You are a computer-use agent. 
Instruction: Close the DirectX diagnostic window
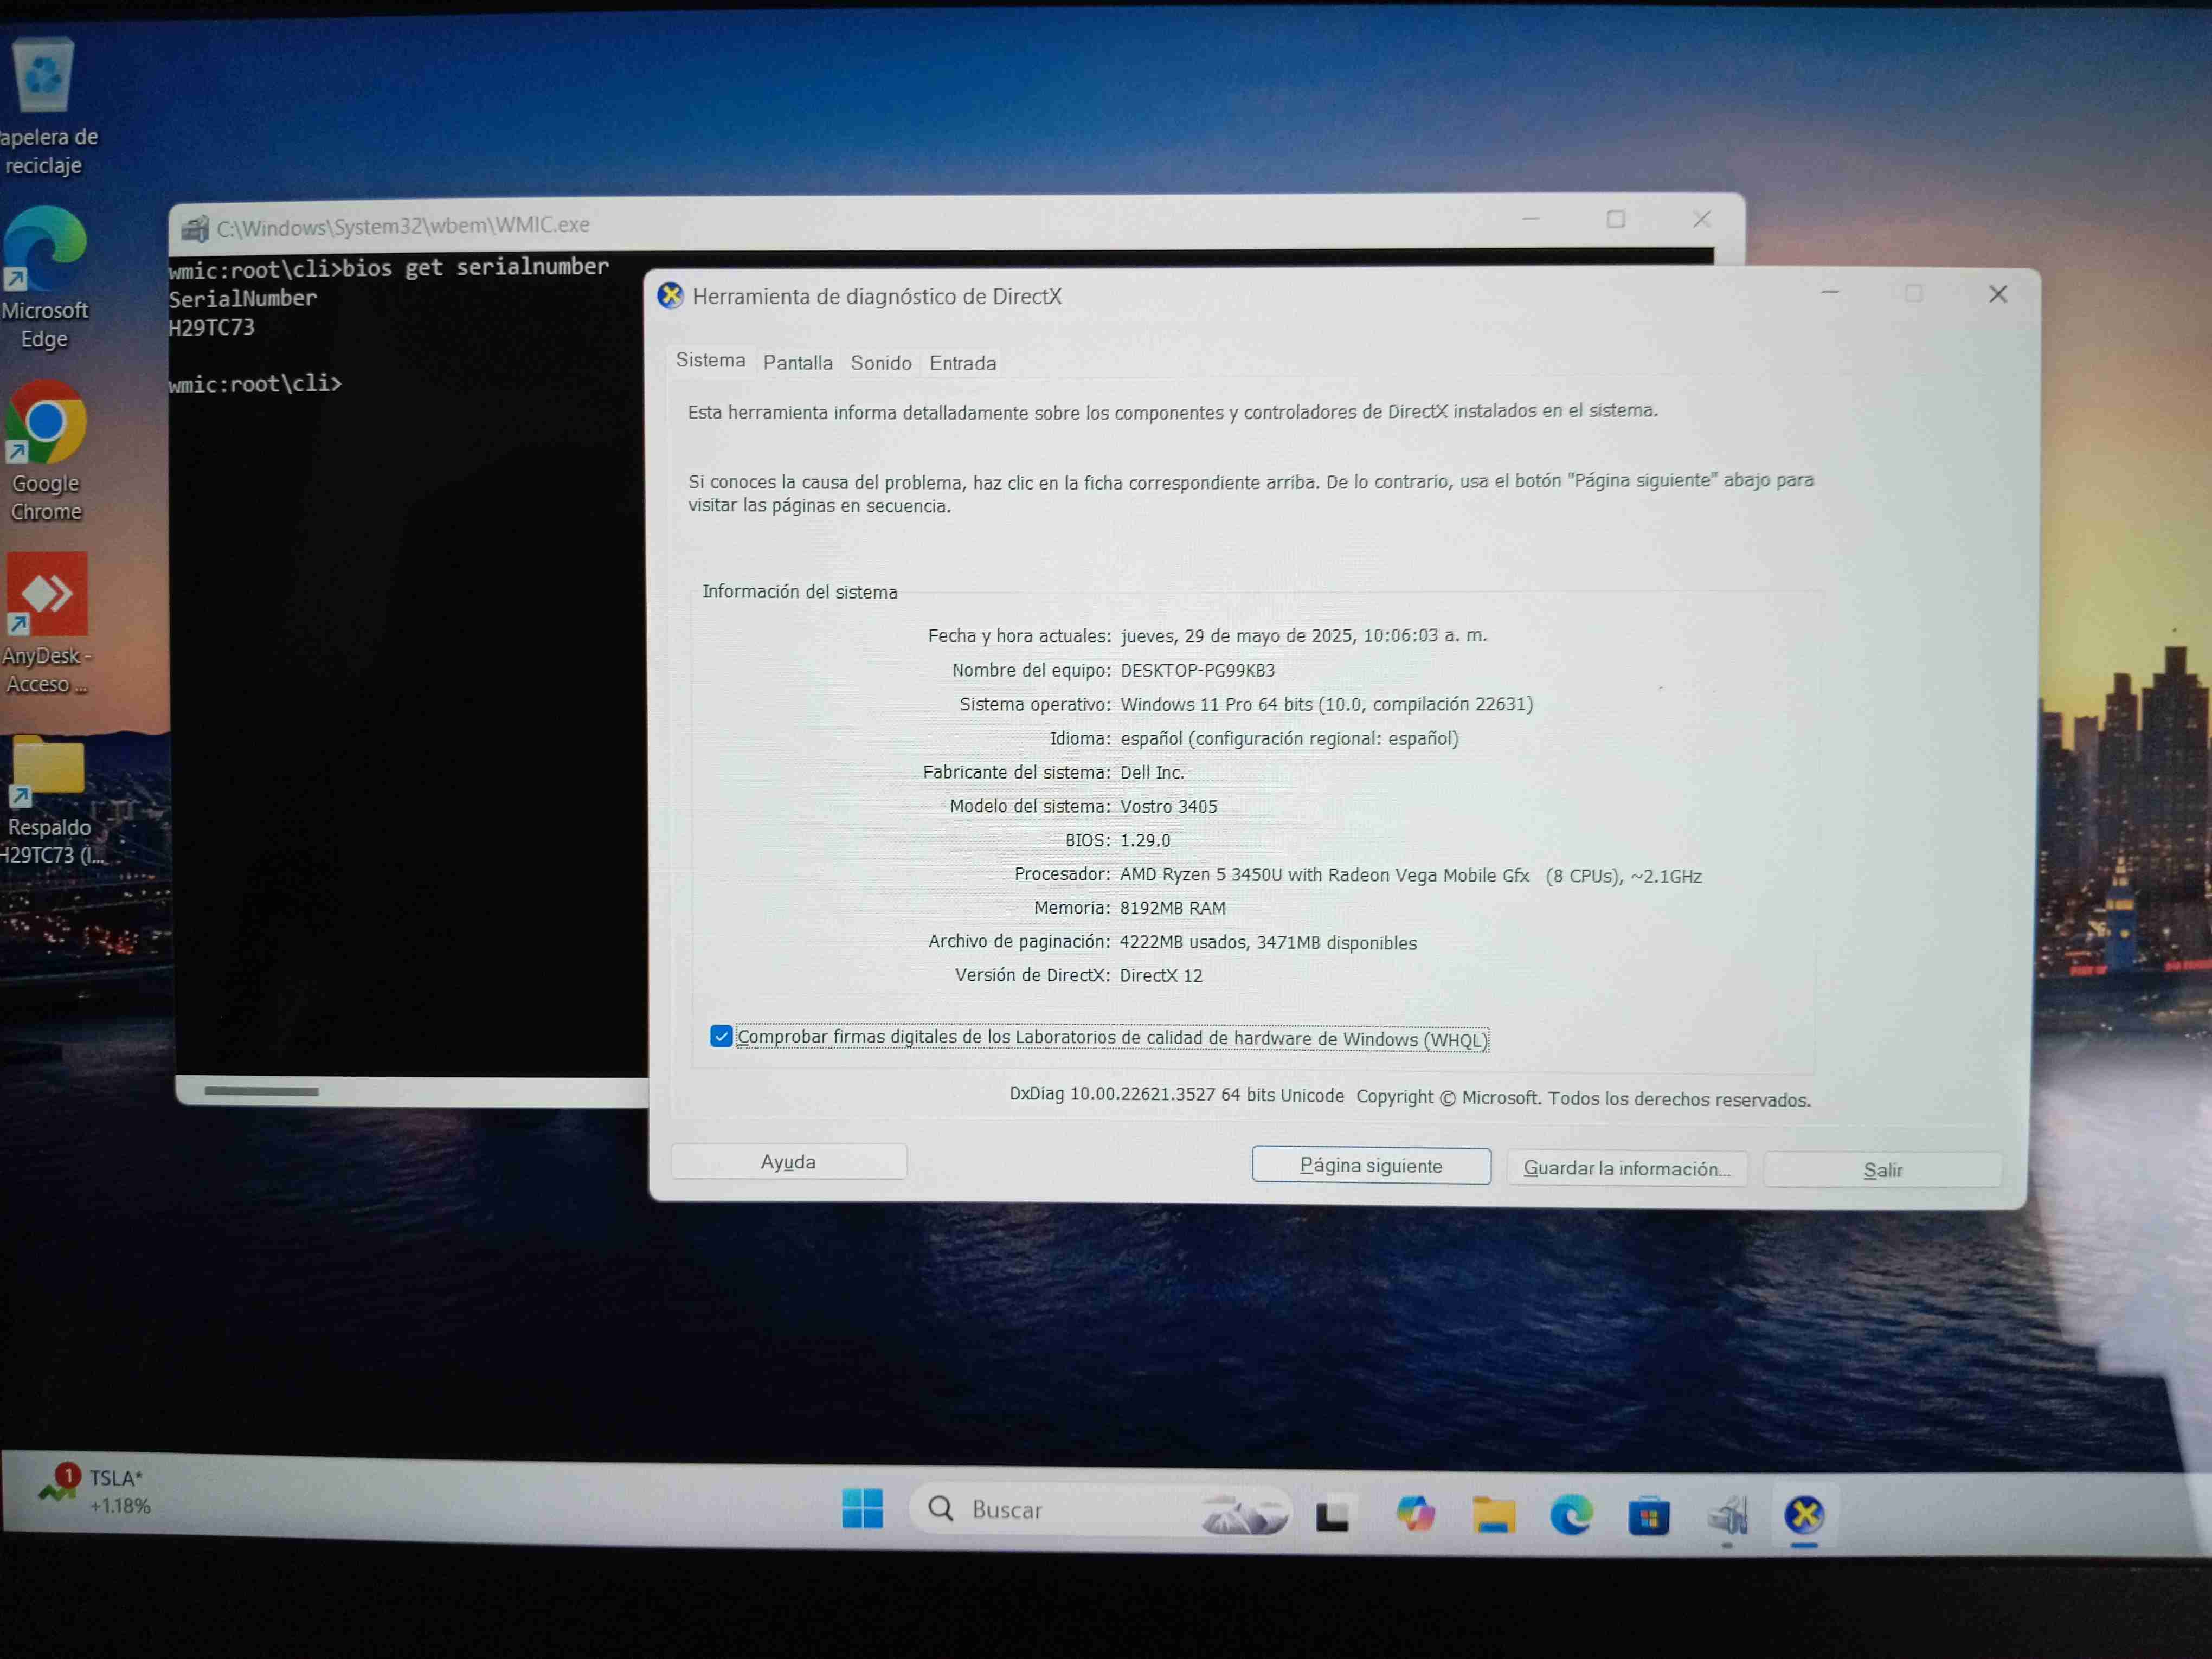pyautogui.click(x=1998, y=294)
